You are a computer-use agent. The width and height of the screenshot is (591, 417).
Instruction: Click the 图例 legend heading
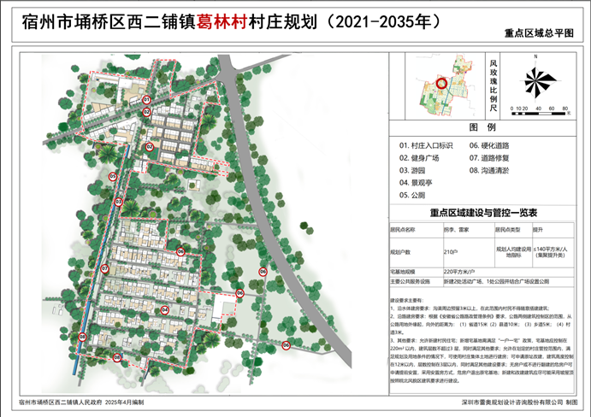(x=482, y=126)
